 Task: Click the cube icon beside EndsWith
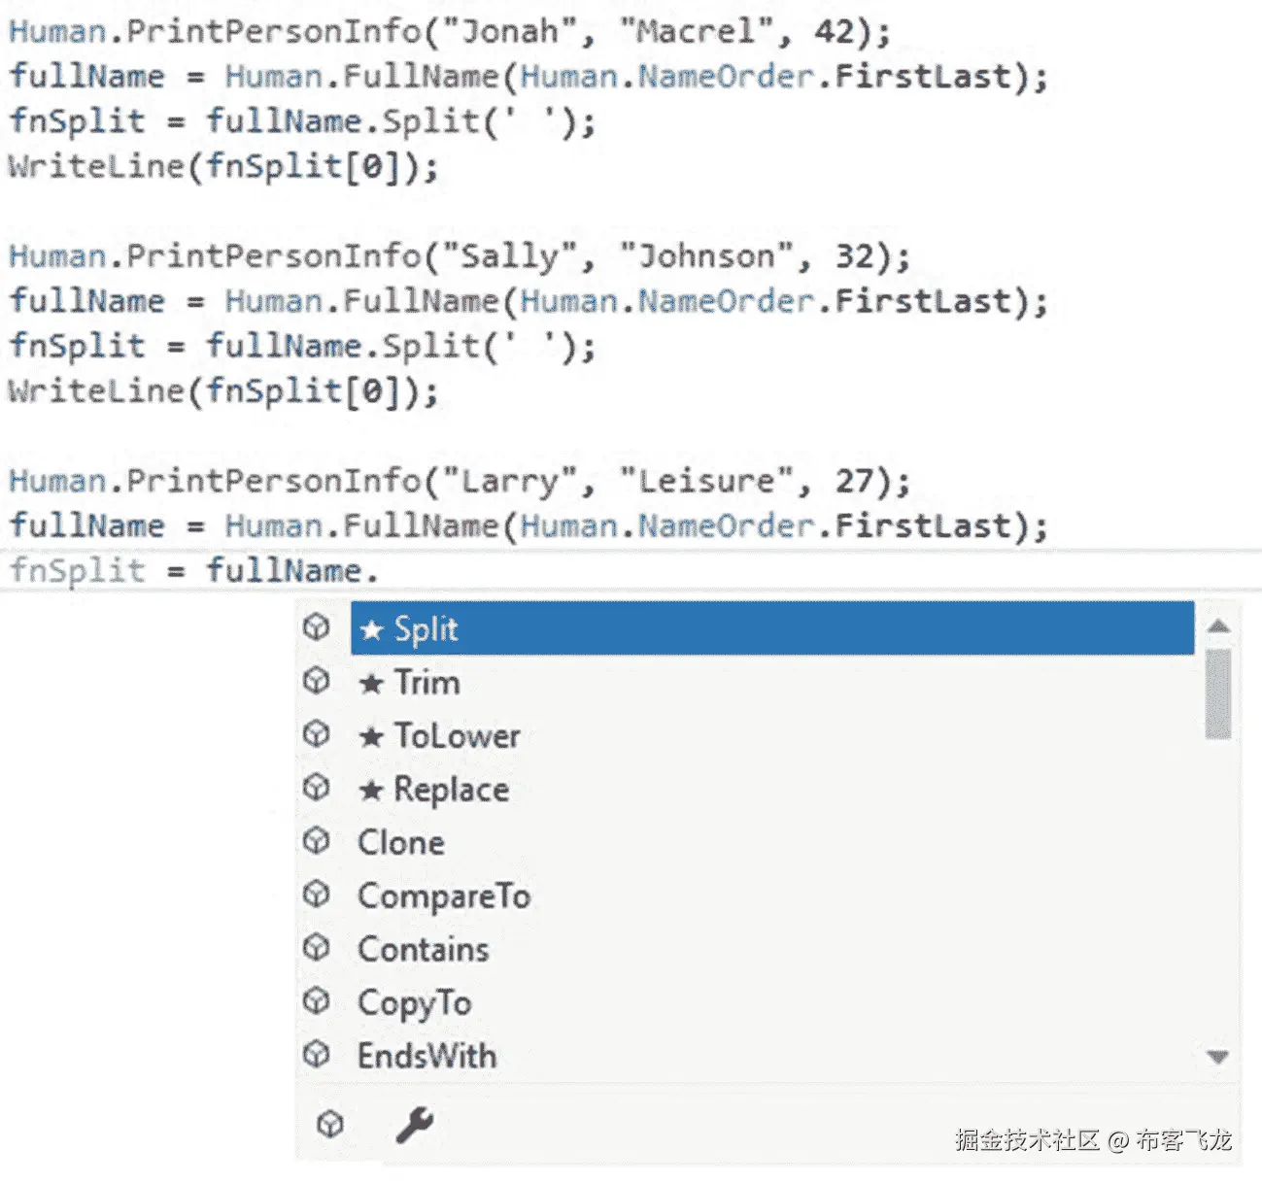[x=316, y=1055]
